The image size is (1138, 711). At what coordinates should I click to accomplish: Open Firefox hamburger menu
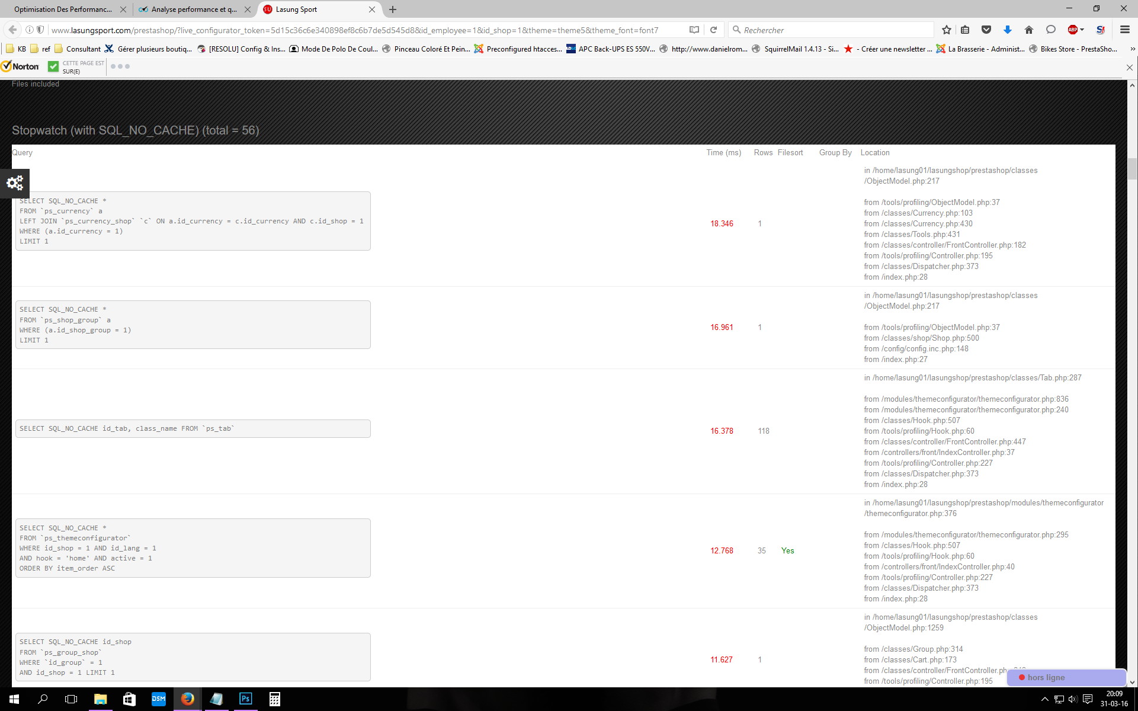point(1125,30)
